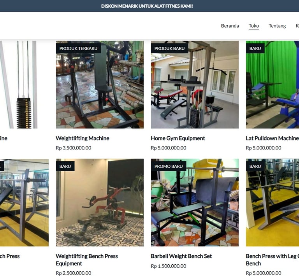Image resolution: width=299 pixels, height=276 pixels.
Task: Click the Barbell Weight Bench Set title
Action: coord(181,256)
